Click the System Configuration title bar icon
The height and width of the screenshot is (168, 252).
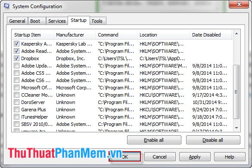tap(6, 6)
